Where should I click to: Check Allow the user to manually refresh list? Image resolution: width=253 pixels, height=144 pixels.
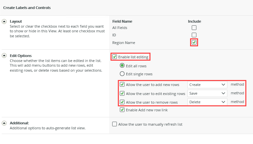click(x=115, y=124)
